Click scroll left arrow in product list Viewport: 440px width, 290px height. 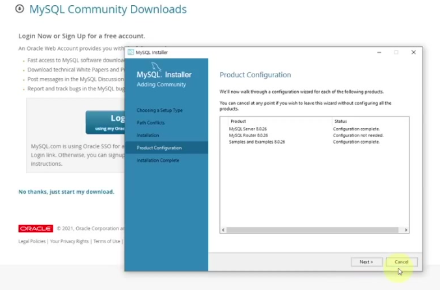(223, 230)
